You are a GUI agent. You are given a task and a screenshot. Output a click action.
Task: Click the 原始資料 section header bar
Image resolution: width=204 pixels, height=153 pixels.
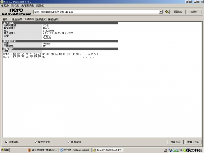60,49
